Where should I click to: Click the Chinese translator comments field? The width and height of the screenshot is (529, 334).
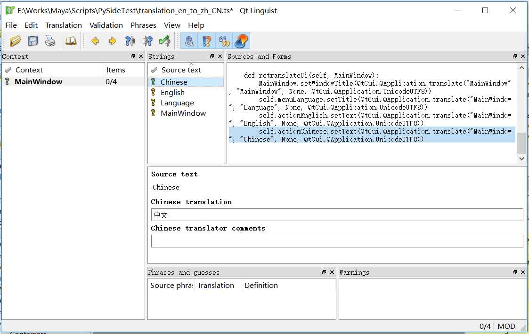tap(337, 241)
